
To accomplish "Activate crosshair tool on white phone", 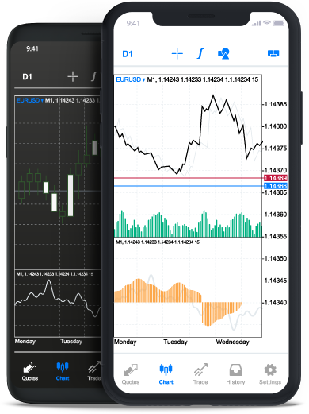I will (x=177, y=54).
